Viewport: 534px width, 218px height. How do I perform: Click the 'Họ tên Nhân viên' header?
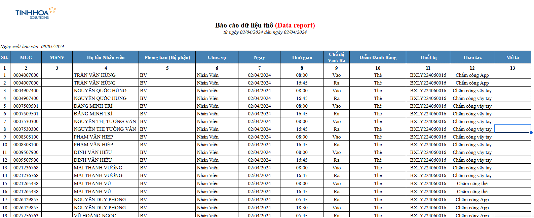[x=106, y=57]
